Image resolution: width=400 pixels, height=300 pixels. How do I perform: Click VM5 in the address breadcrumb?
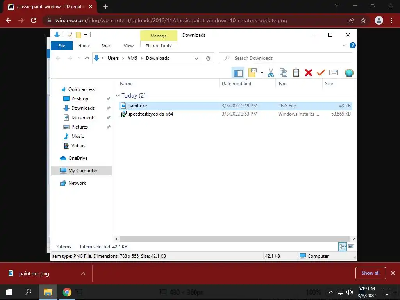tap(132, 58)
